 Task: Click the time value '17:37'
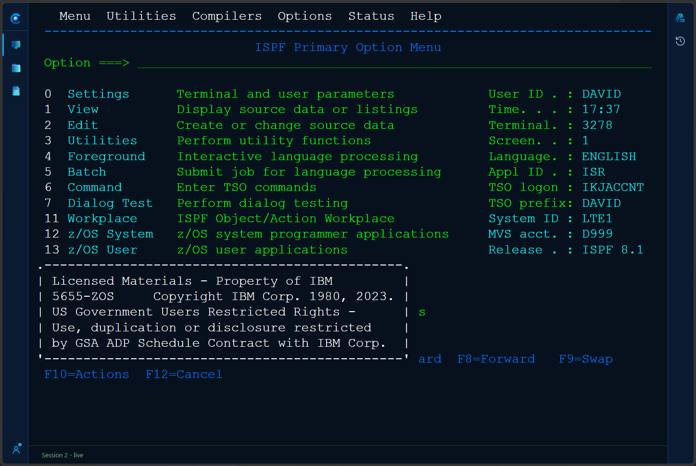601,109
